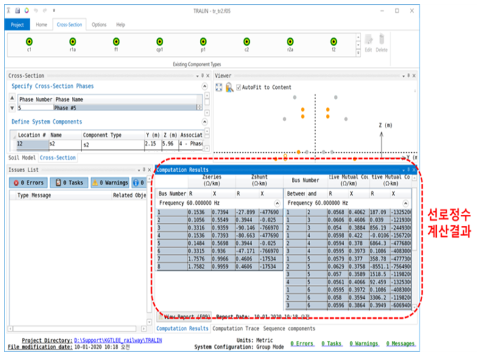Open the Viewer panel dropdown arrow

click(403, 76)
